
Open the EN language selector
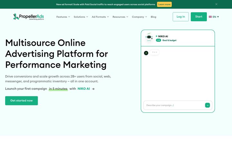click(x=214, y=17)
